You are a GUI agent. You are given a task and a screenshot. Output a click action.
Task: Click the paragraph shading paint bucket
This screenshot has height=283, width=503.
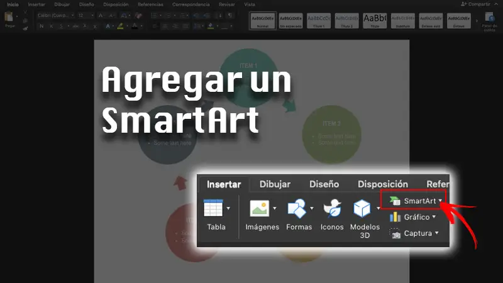pyautogui.click(x=211, y=26)
